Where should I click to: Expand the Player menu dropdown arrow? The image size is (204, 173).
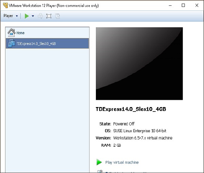tap(17, 16)
